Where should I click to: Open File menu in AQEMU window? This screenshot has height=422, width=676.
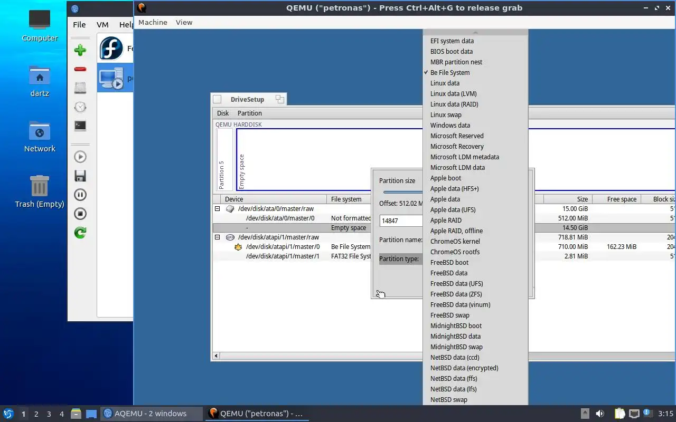click(x=79, y=24)
